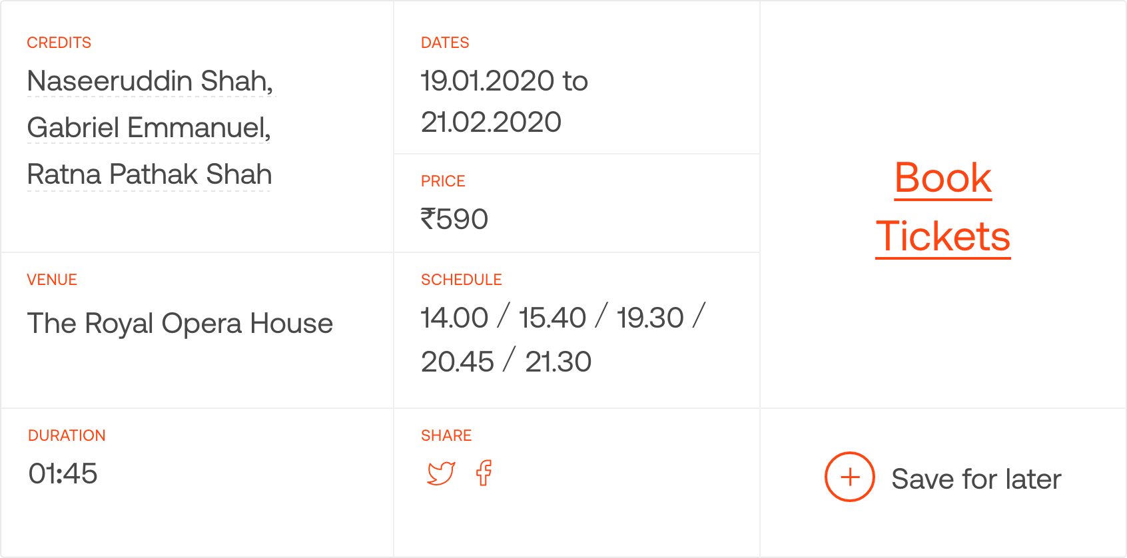The image size is (1127, 558).
Task: Open Naseeruddin Shah's credit link
Action: point(150,81)
